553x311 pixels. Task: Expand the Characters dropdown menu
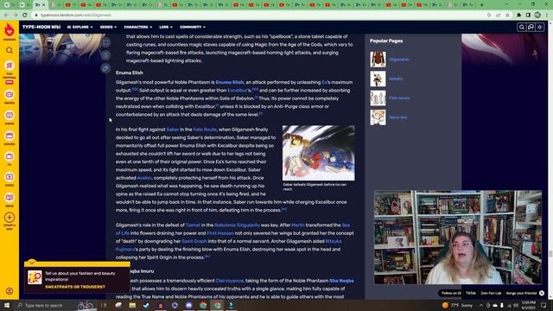pos(138,27)
